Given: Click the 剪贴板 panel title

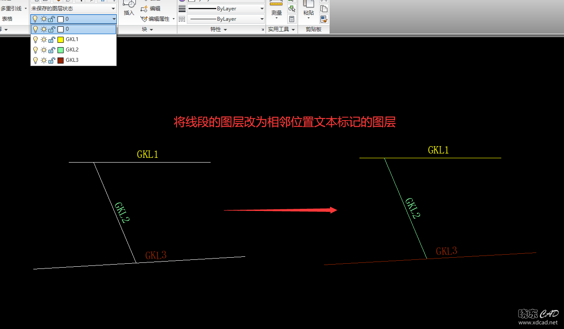Looking at the screenshot, I should point(314,29).
